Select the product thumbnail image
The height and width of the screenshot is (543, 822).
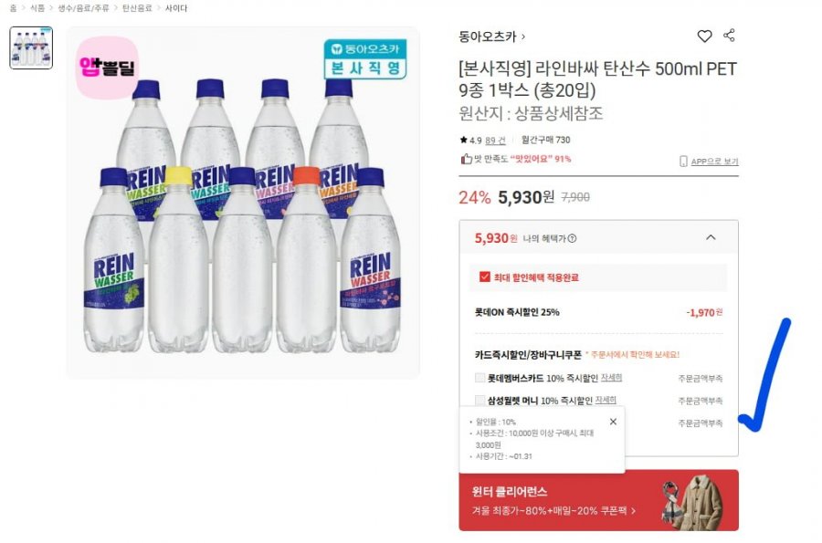pos(31,48)
